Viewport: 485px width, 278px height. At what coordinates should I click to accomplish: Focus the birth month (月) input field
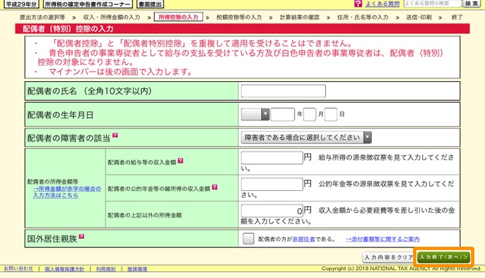[310, 114]
